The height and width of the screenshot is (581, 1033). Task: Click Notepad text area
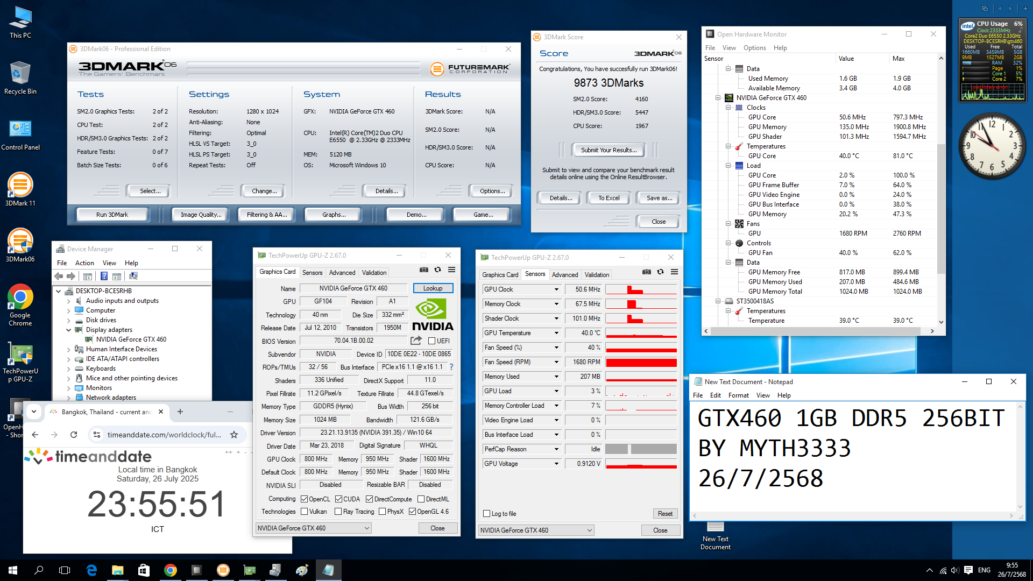click(853, 456)
